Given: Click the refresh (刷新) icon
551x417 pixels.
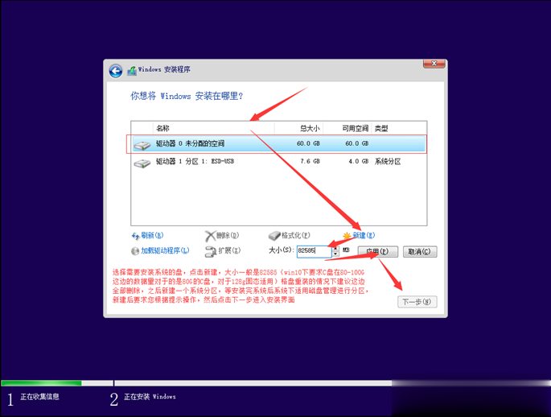Looking at the screenshot, I should point(135,236).
